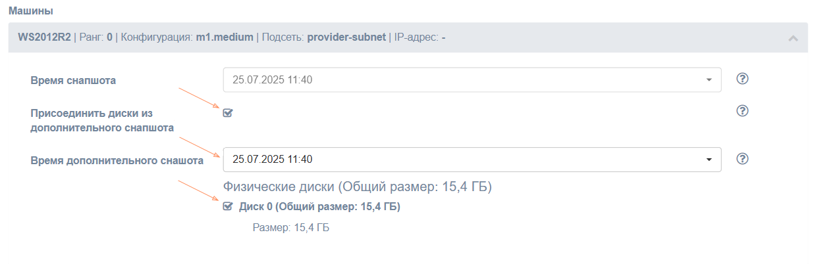Click caret arrow of additional snapshot time field
The image size is (816, 264).
pyautogui.click(x=709, y=160)
